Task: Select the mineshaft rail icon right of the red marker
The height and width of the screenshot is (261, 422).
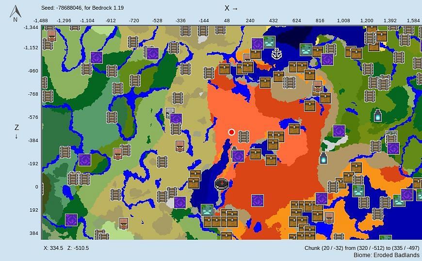Action: [243, 136]
